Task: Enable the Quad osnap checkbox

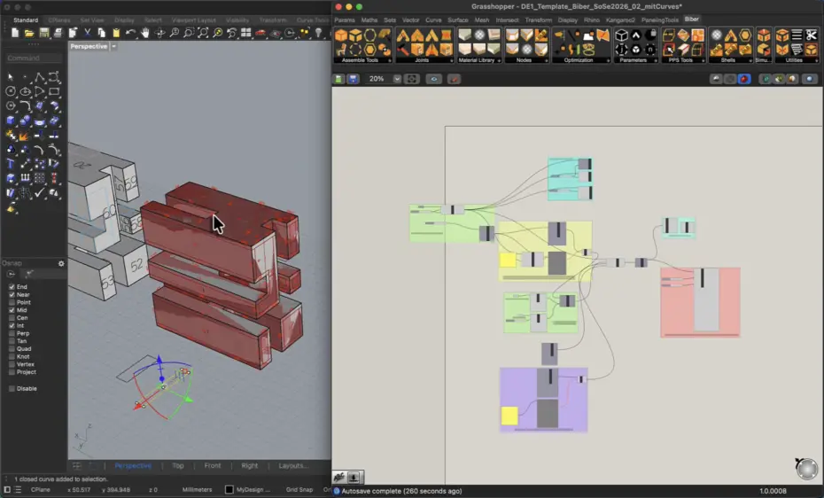Action: [x=12, y=349]
